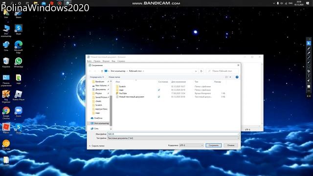Expand the file name suggestions dropdown

pos(238,134)
